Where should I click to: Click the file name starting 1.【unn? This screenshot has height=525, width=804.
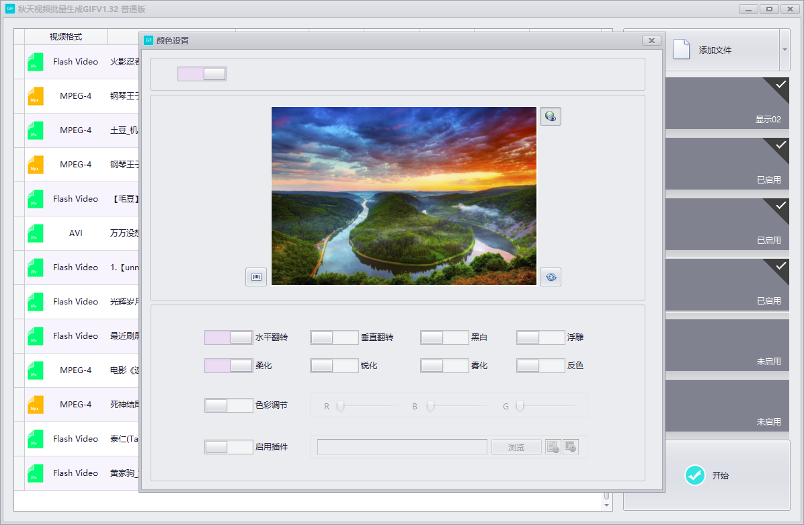point(124,268)
